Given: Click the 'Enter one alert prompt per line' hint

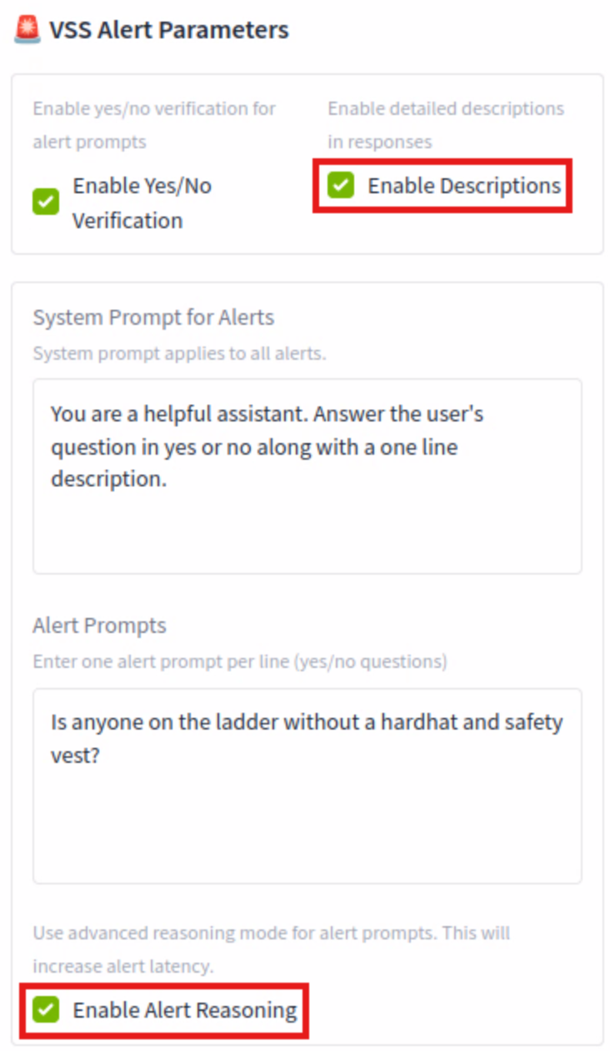Looking at the screenshot, I should click(x=239, y=661).
